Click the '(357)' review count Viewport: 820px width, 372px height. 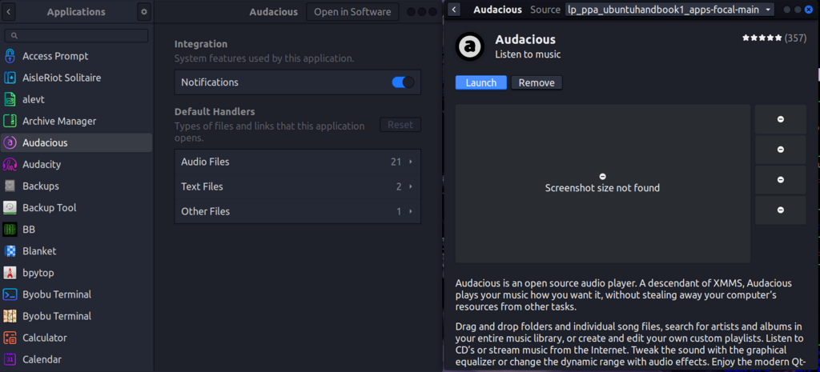coord(795,38)
